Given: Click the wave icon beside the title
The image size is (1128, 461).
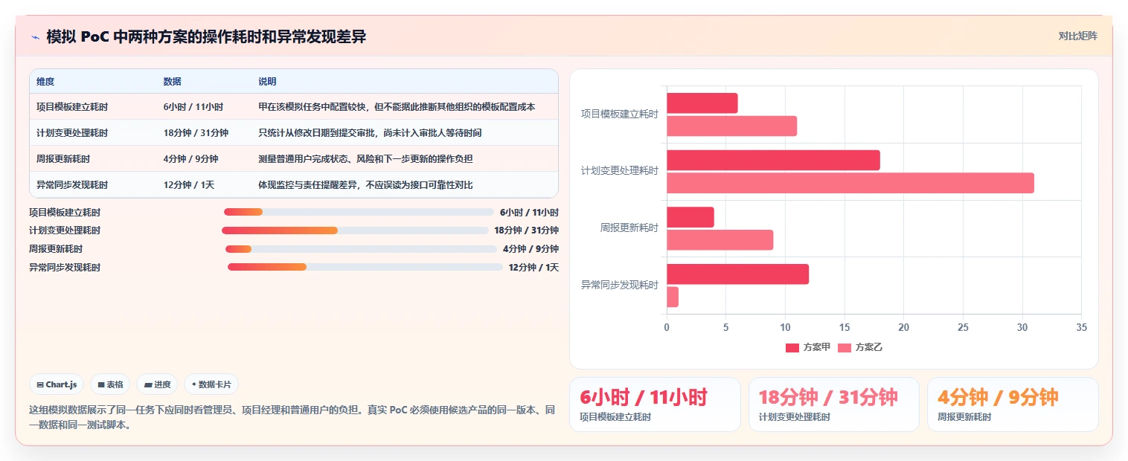Looking at the screenshot, I should 35,37.
